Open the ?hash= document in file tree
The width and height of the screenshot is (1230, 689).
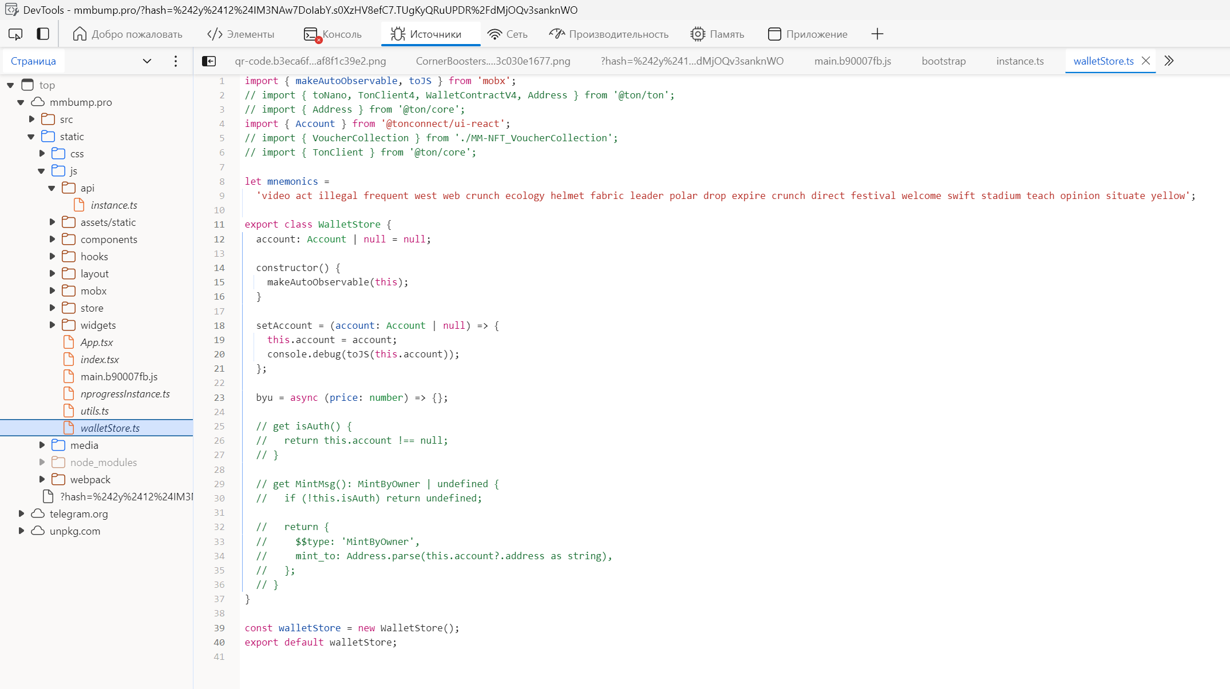pyautogui.click(x=126, y=497)
